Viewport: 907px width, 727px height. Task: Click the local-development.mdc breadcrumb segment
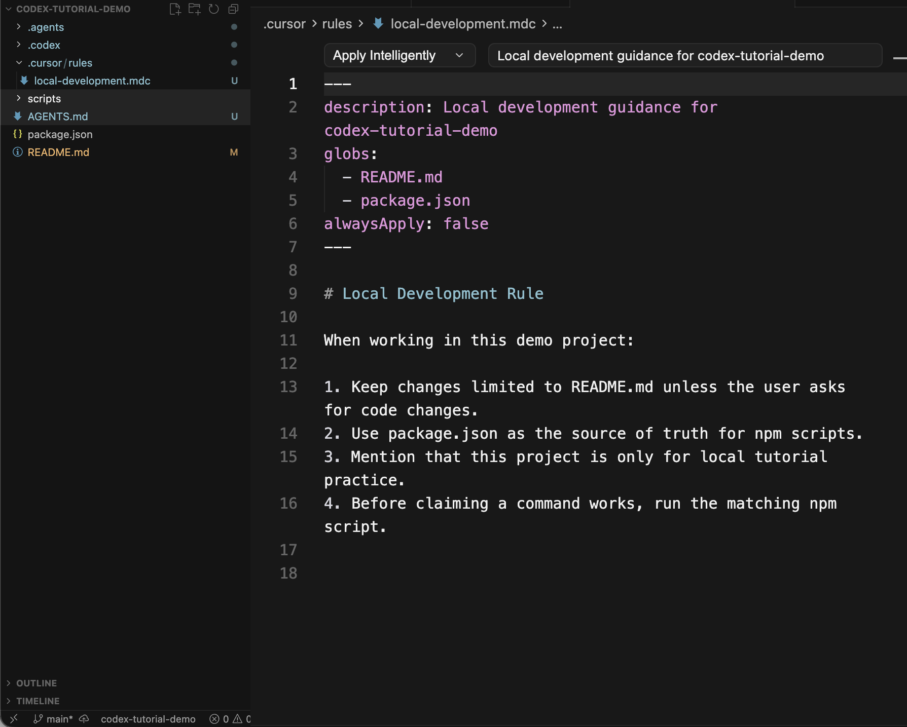click(463, 24)
